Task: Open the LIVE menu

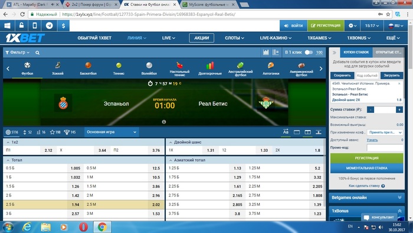Action: coord(169,38)
